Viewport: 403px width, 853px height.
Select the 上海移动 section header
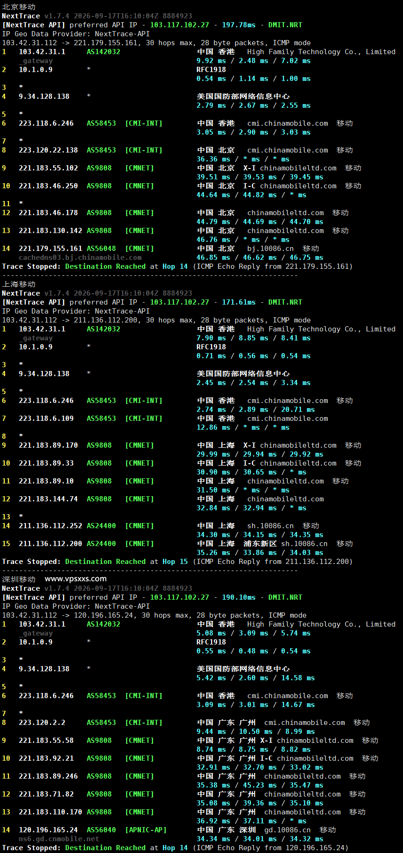coord(19,284)
